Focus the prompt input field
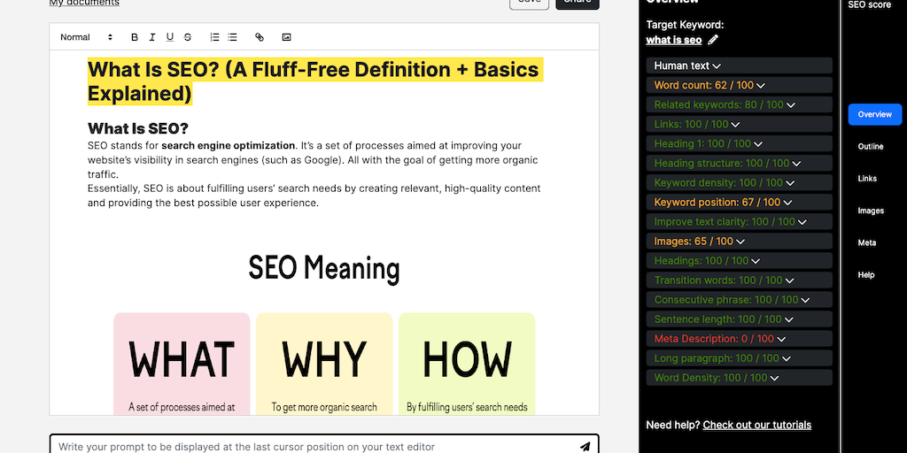Viewport: 907px width, 453px height. 324,445
